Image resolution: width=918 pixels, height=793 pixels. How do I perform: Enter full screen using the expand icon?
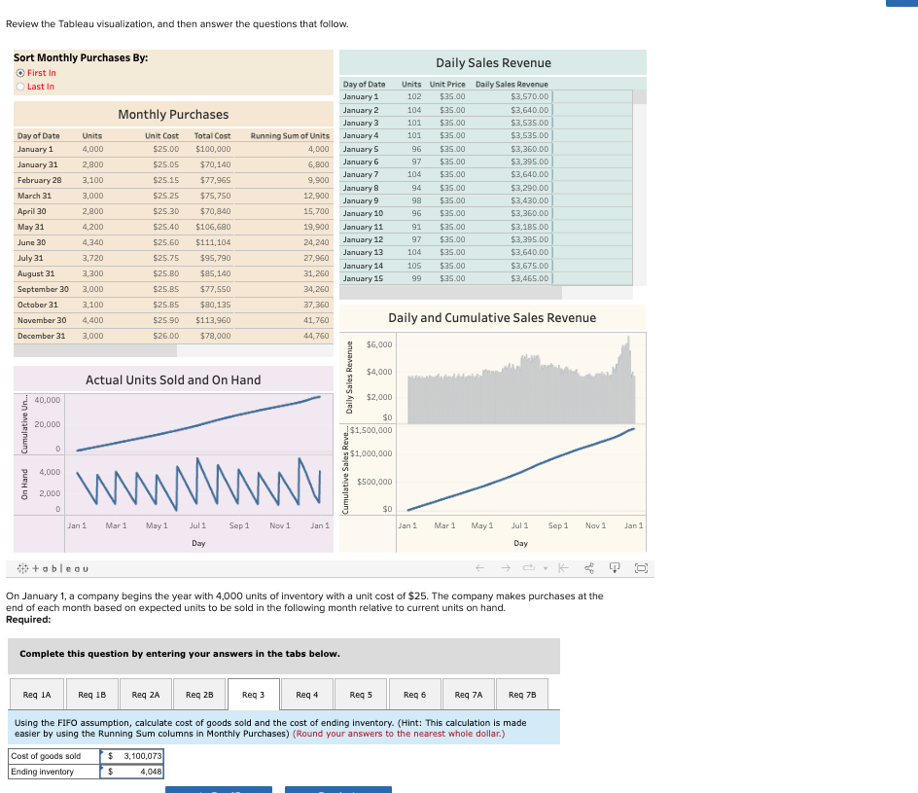(x=640, y=567)
